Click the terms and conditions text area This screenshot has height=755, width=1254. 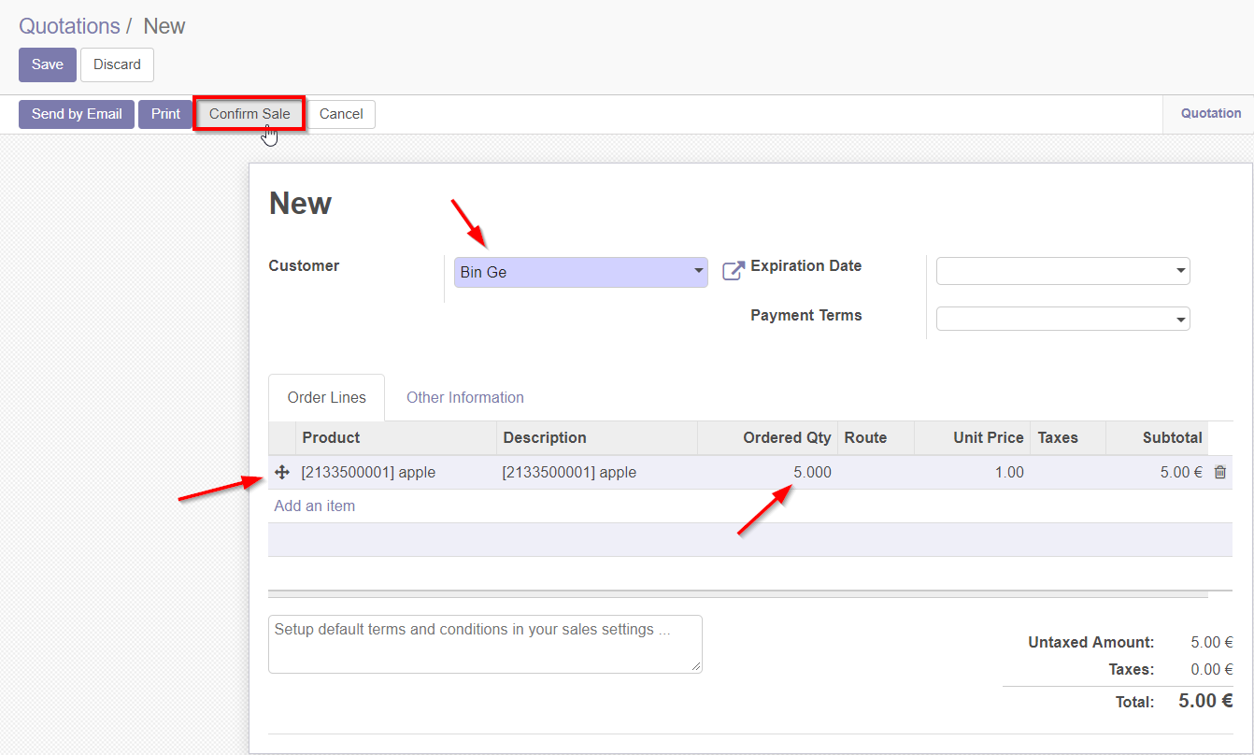(x=484, y=644)
